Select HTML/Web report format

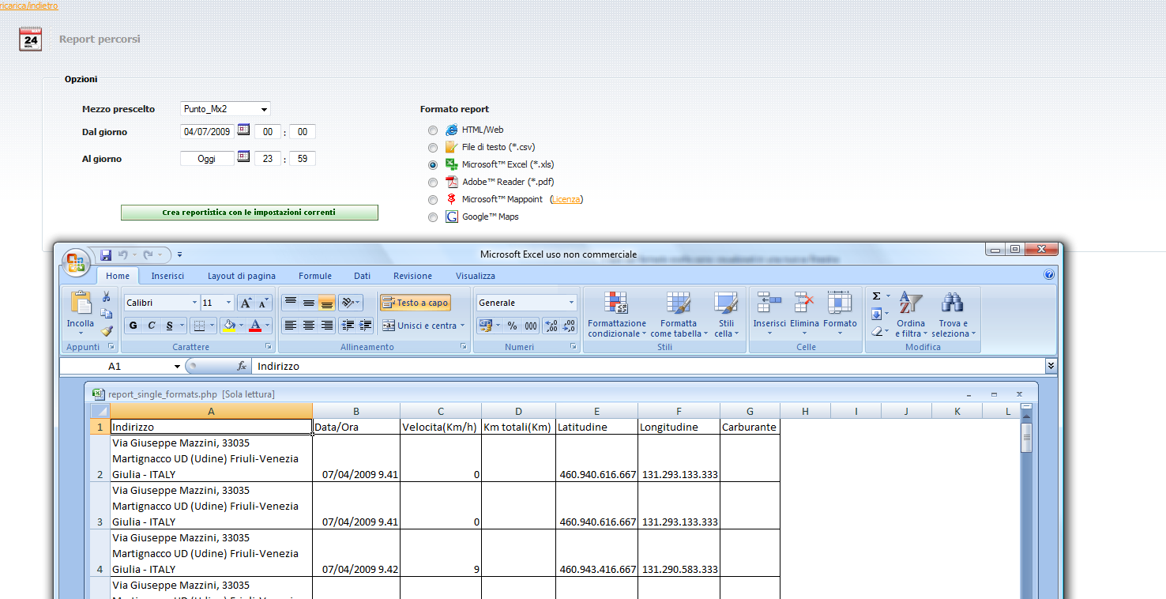point(433,130)
